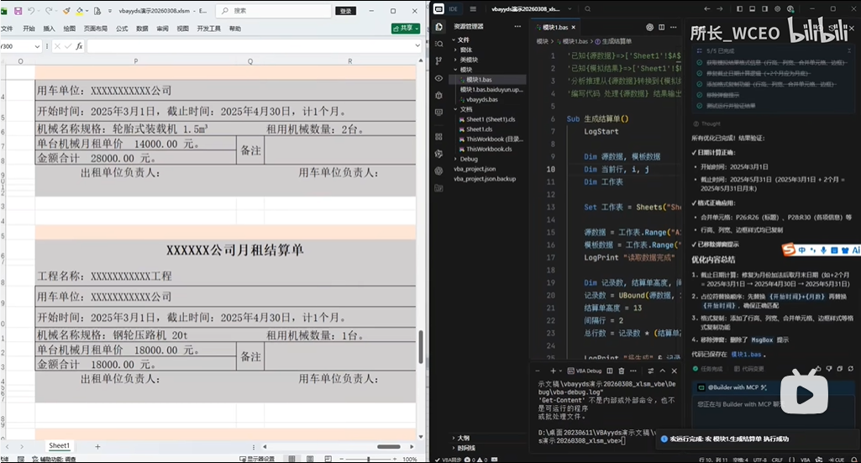Switch to the 开发工具 ribbon tab
This screenshot has width=861, height=463.
tap(208, 29)
